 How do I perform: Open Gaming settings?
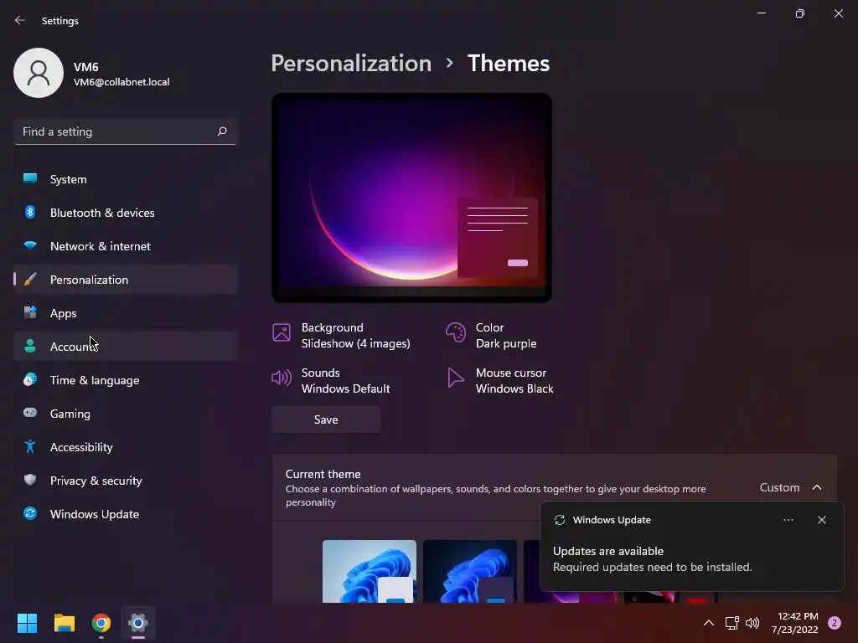pos(126,414)
